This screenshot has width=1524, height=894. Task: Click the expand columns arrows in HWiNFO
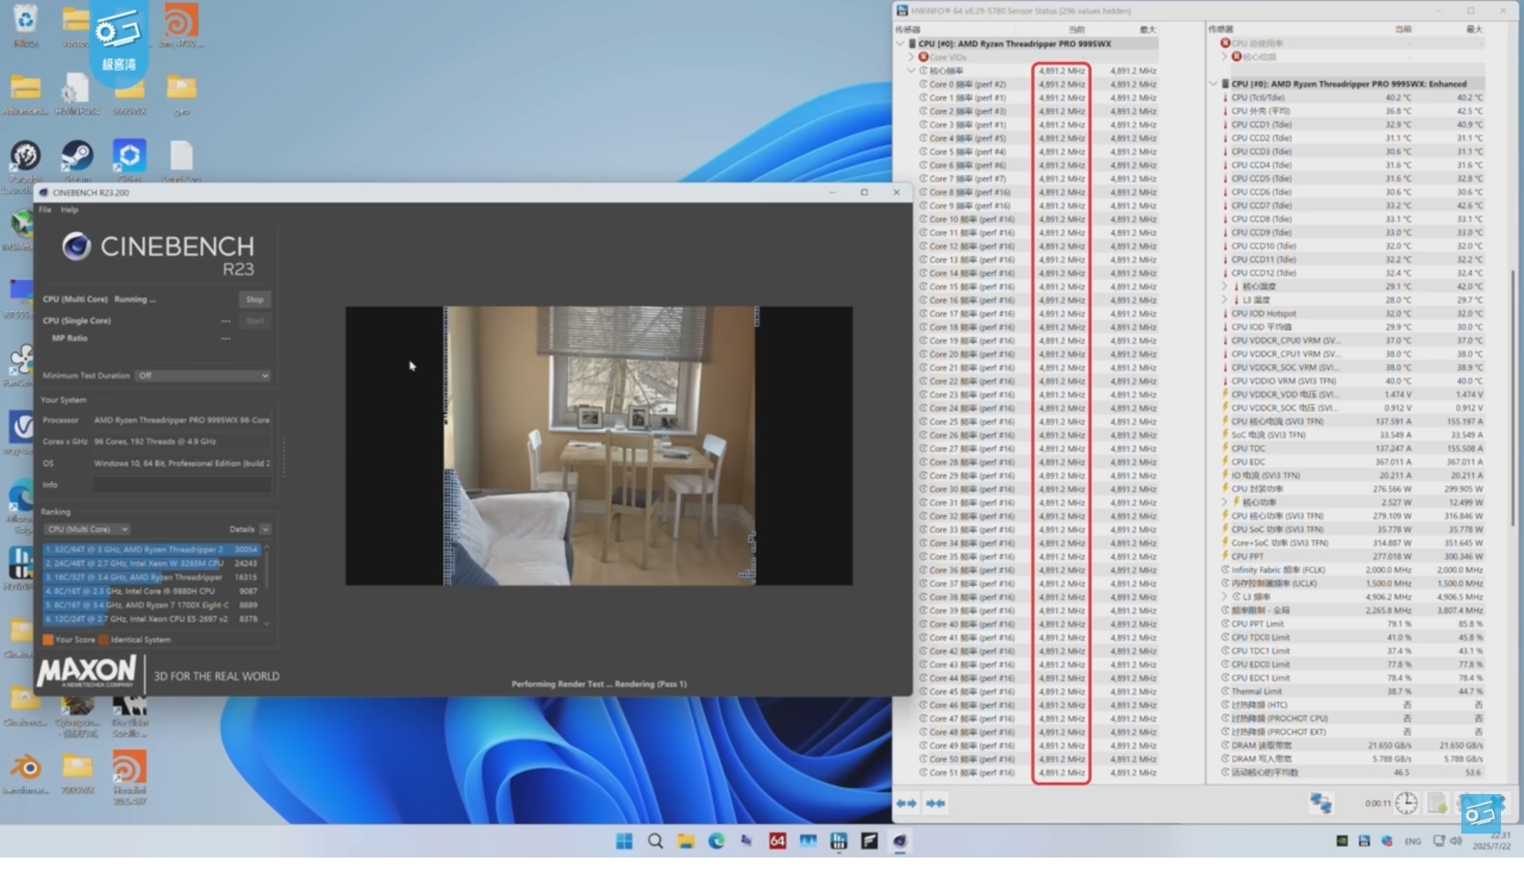pos(906,803)
